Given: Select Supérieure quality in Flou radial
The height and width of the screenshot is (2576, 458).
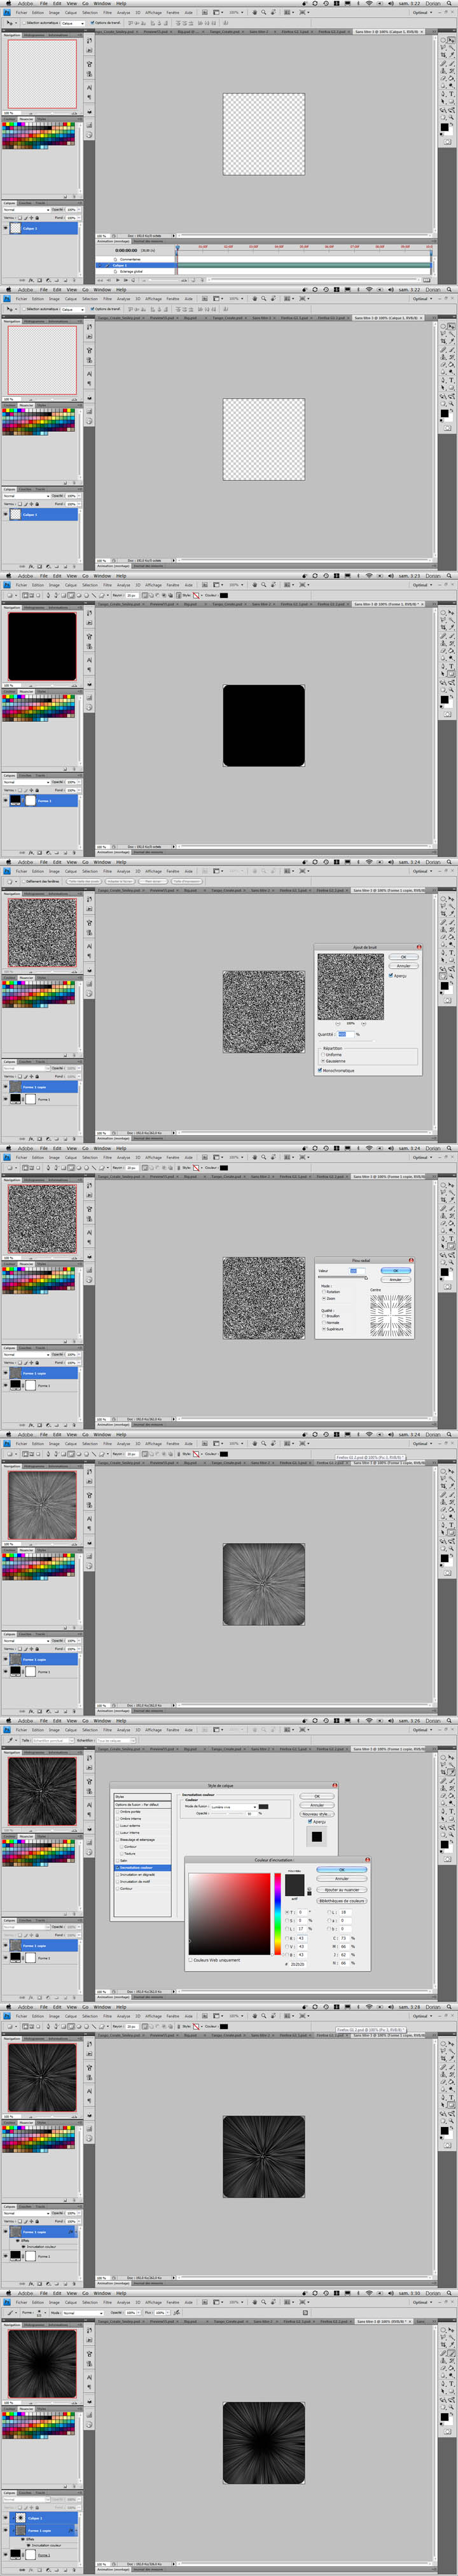Looking at the screenshot, I should pos(324,1329).
